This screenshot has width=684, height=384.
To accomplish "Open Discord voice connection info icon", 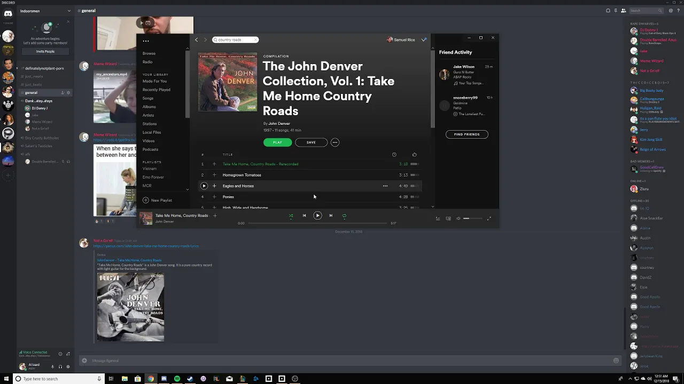I will pyautogui.click(x=60, y=354).
